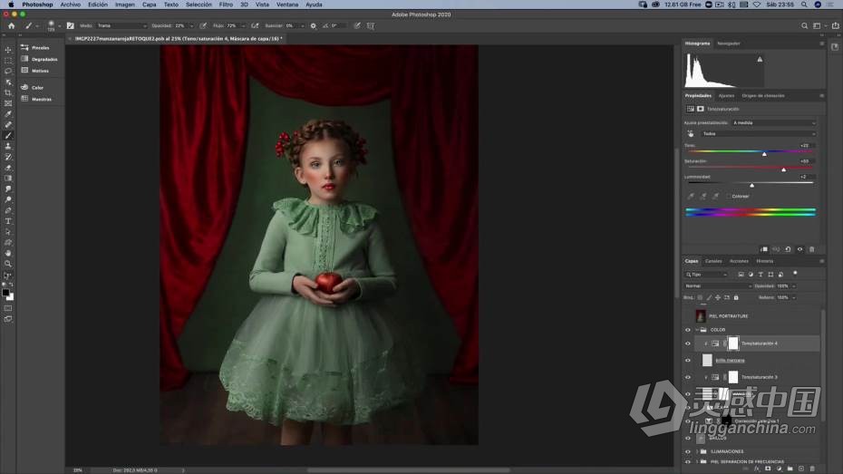Select the Pen tool
Image resolution: width=843 pixels, height=474 pixels.
pos(8,210)
